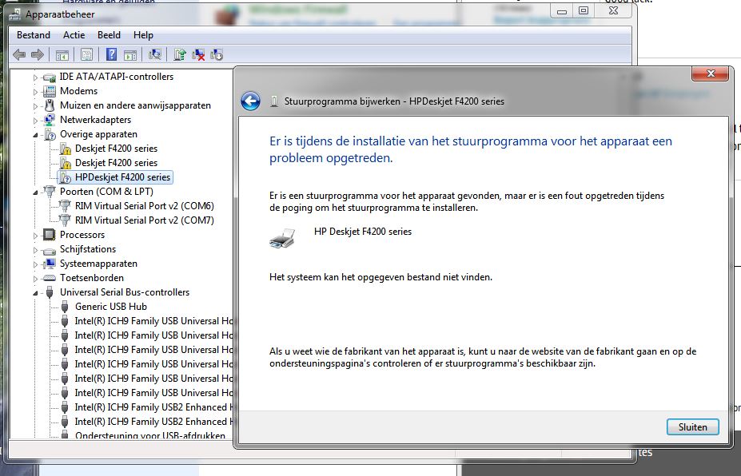
Task: Click the Toetsenborden keyboard icon
Action: [x=49, y=278]
